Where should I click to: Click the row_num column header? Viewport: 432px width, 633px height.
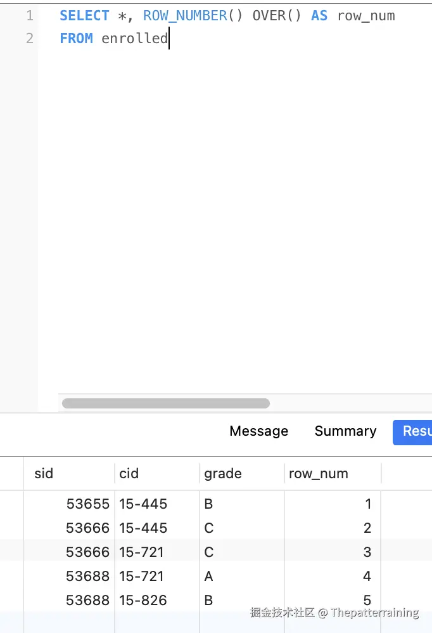(318, 473)
